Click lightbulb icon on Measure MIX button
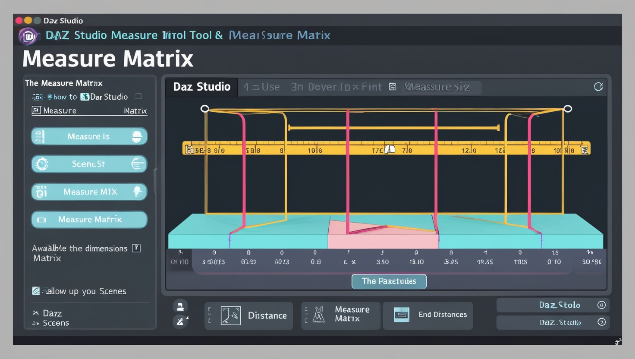Viewport: 635px width, 359px height. coord(138,192)
